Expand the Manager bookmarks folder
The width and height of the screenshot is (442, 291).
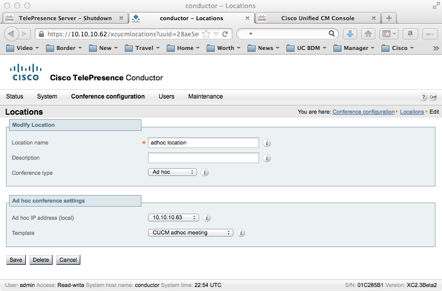click(354, 48)
